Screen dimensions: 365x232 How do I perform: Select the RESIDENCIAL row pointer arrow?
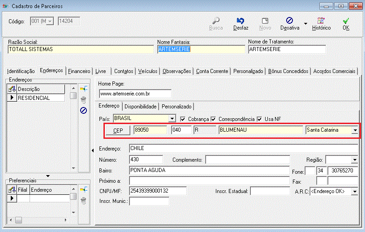point(12,98)
